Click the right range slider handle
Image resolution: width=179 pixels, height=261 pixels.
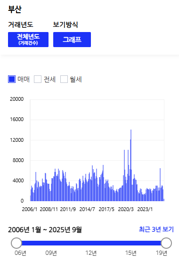(166, 243)
